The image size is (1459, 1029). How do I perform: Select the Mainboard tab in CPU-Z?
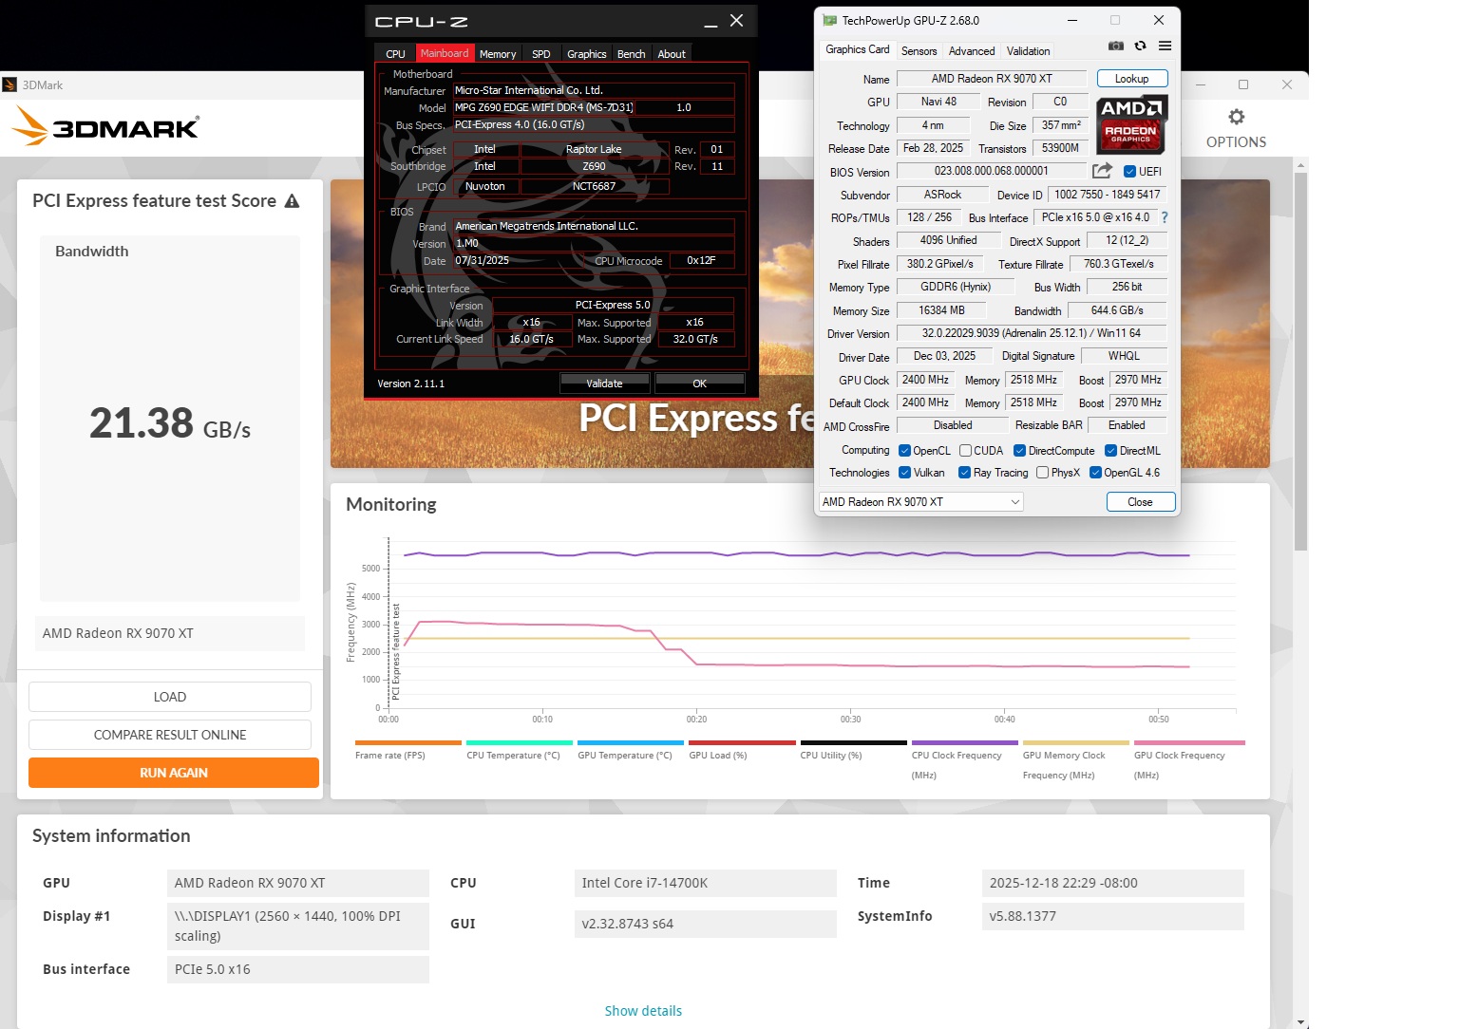[445, 53]
